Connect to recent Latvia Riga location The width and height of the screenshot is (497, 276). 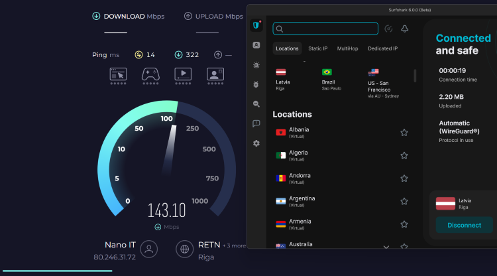(x=283, y=80)
